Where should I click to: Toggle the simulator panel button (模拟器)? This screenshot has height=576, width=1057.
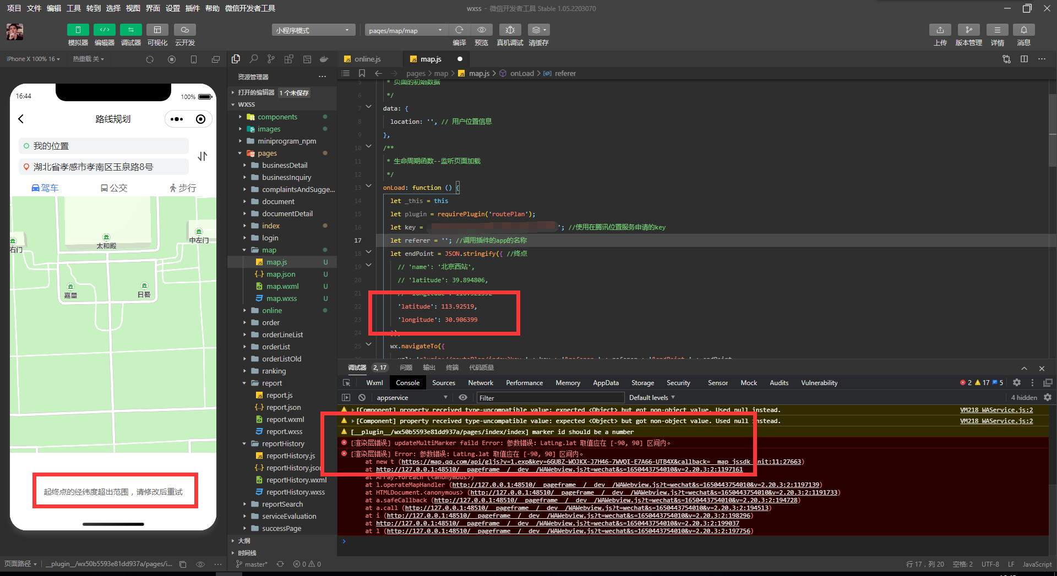[x=78, y=30]
